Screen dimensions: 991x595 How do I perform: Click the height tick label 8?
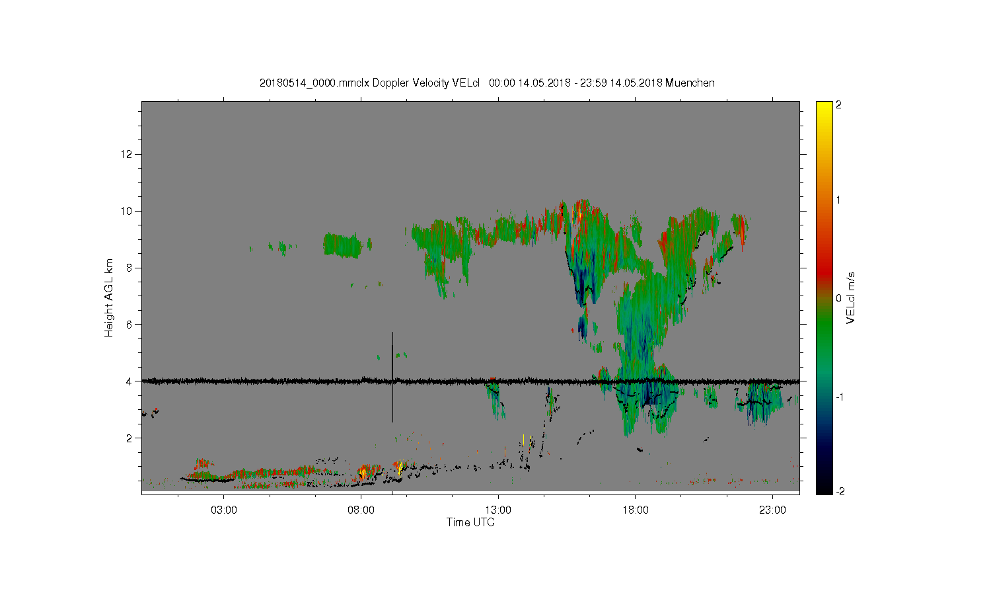[x=129, y=268]
